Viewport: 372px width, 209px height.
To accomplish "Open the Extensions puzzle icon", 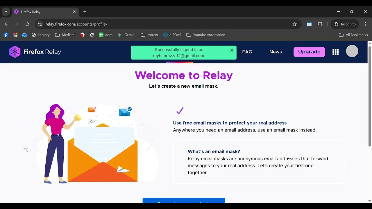I will coord(320,24).
